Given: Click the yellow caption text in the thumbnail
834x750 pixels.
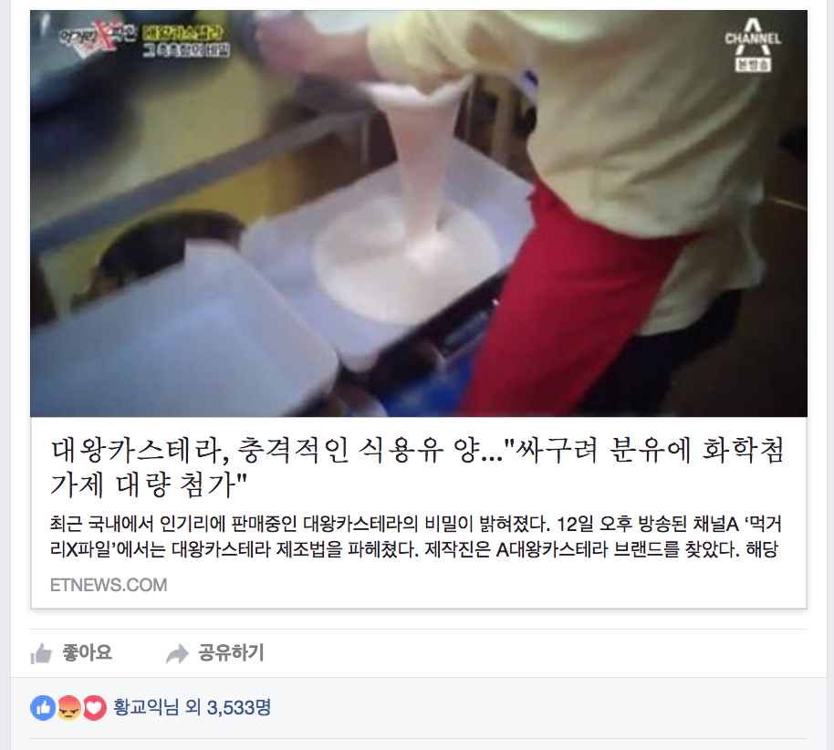Looking at the screenshot, I should click(x=185, y=41).
